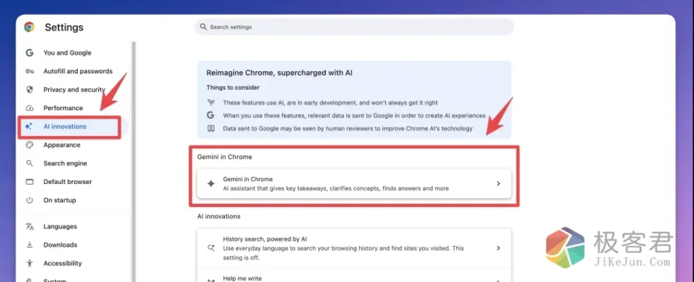The image size is (694, 282).
Task: Click the Performance gauge icon
Action: [x=29, y=108]
